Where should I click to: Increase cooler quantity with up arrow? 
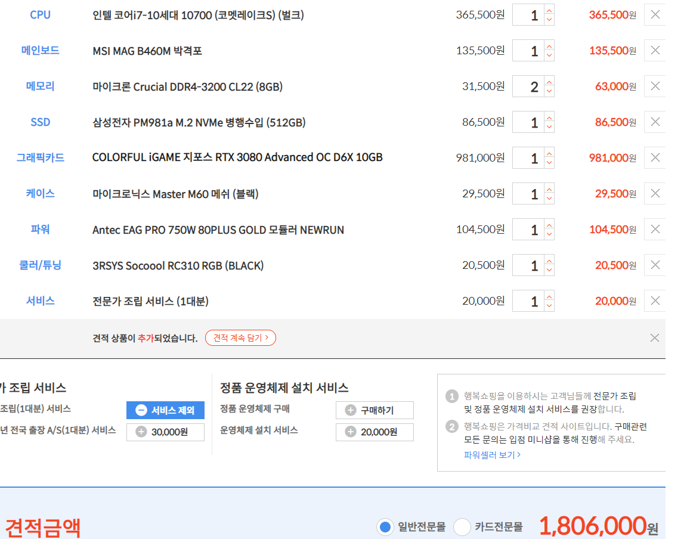549,261
